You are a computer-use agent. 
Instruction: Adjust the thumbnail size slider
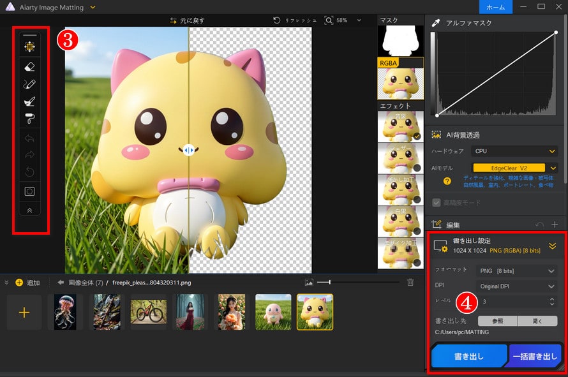click(x=329, y=282)
